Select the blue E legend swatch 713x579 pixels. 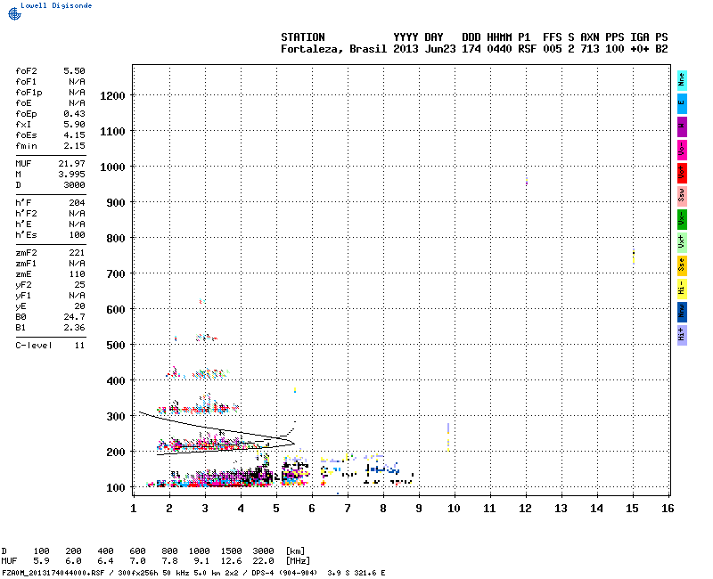682,103
